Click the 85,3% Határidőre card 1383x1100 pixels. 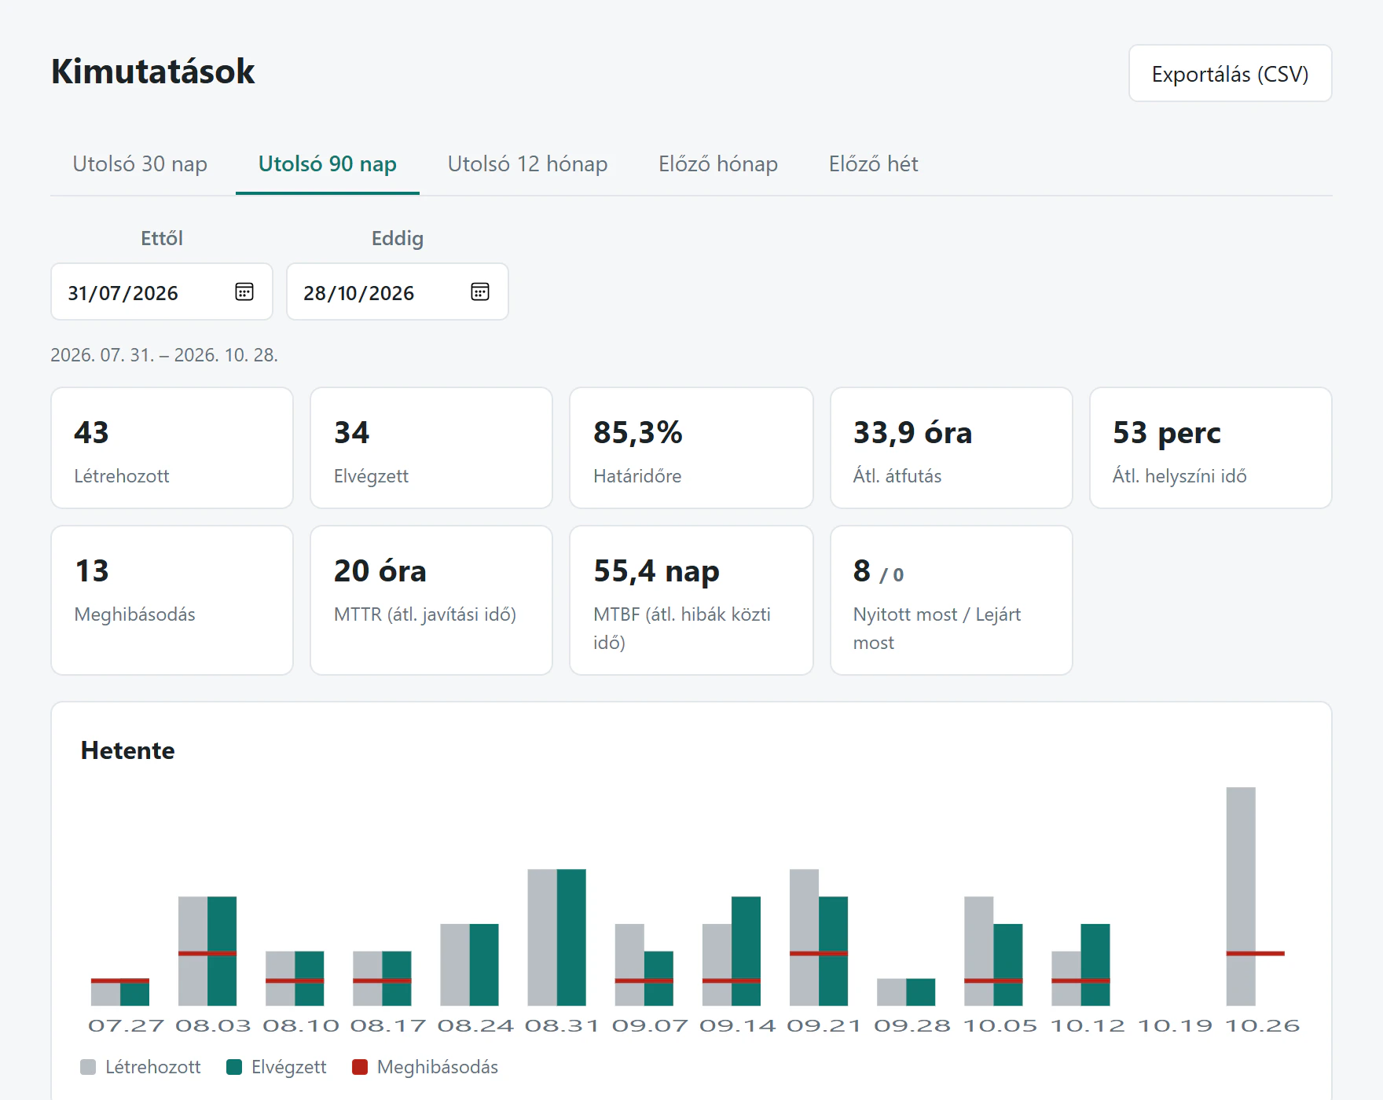point(691,448)
